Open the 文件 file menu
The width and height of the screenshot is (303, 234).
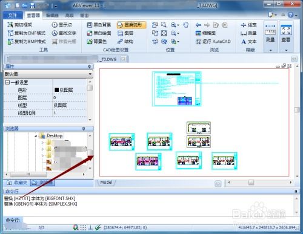pyautogui.click(x=13, y=15)
